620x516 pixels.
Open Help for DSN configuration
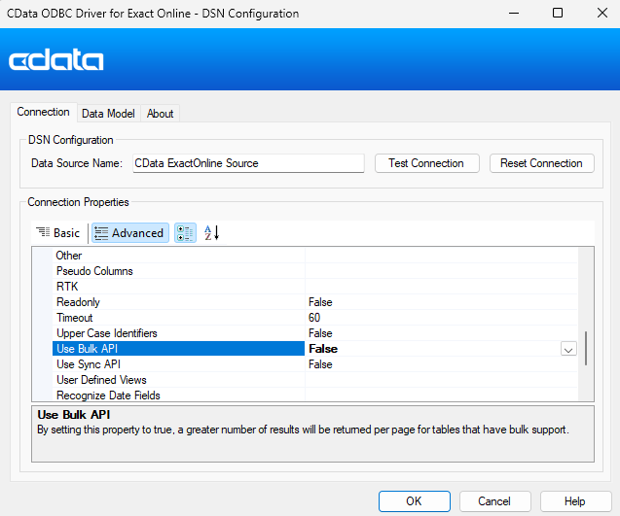(575, 501)
